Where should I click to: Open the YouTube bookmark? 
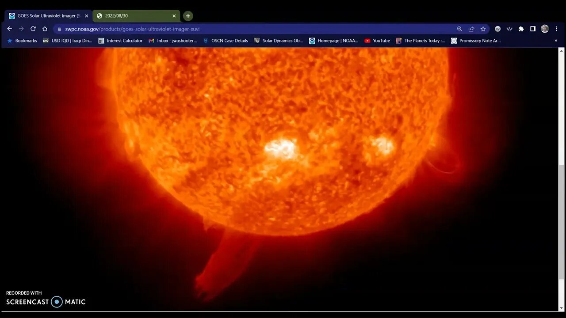pyautogui.click(x=377, y=41)
